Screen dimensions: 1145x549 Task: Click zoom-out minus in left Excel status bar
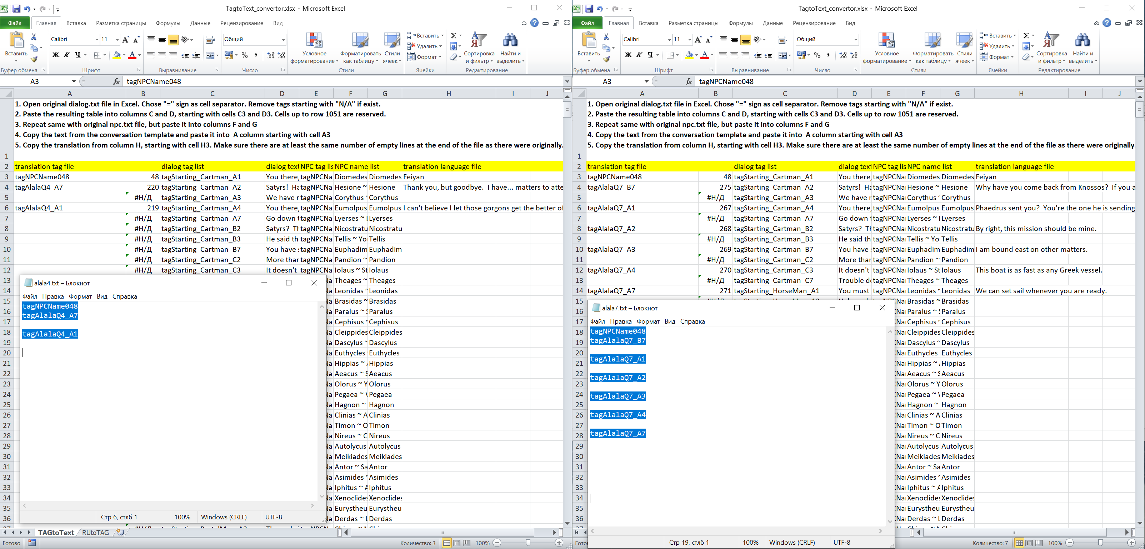497,543
